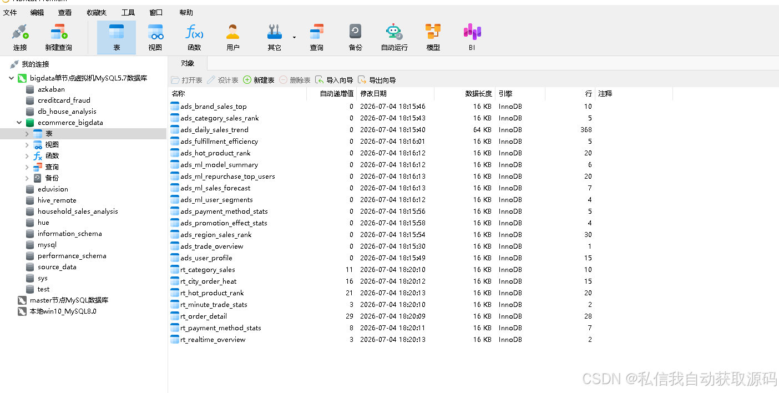Sort by the 名称 column header

click(x=237, y=94)
